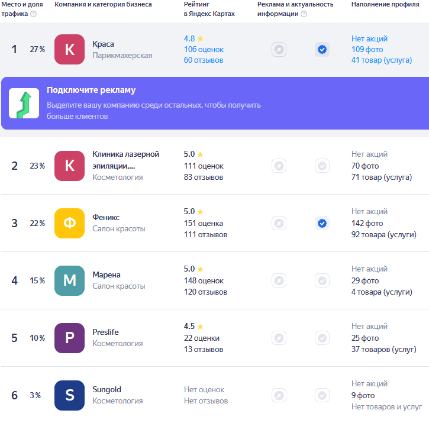The image size is (429, 423).
Task: Open the '60 отзывов' link for Краса
Action: coord(203,60)
